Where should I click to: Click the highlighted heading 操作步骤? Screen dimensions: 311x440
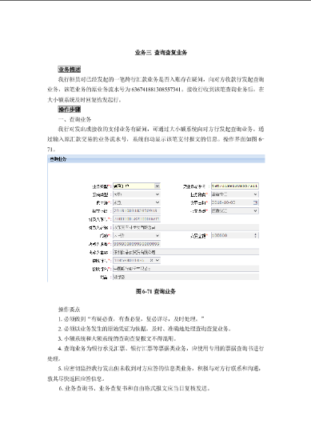coord(70,109)
